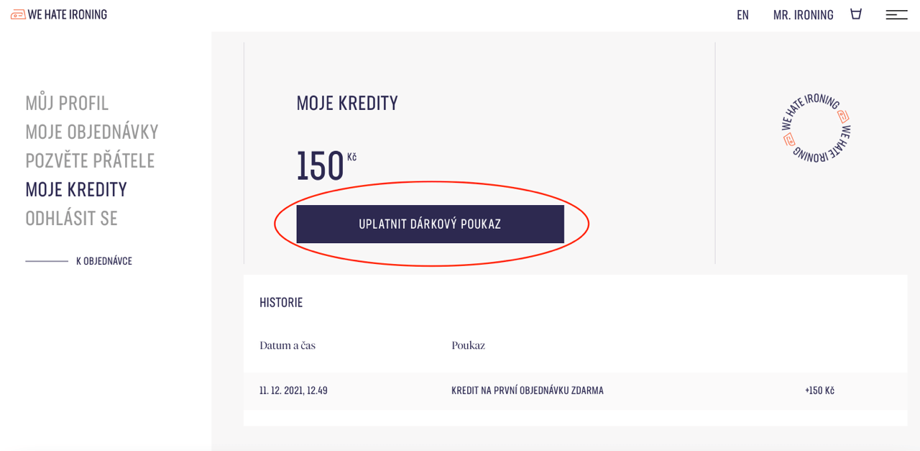Click the circular We Hate Ironing badge
The width and height of the screenshot is (920, 451).
tap(816, 128)
